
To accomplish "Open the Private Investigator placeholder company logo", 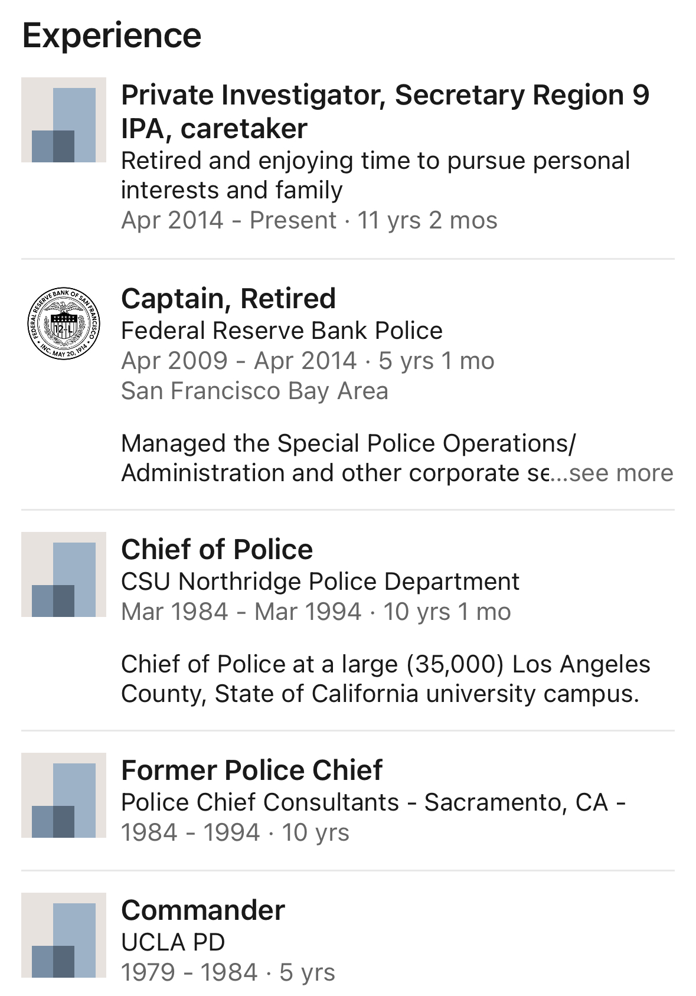I will pyautogui.click(x=64, y=120).
